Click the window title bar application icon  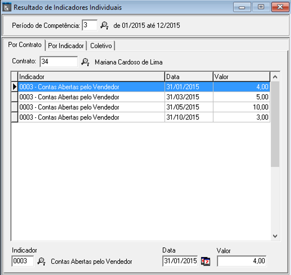(6, 7)
